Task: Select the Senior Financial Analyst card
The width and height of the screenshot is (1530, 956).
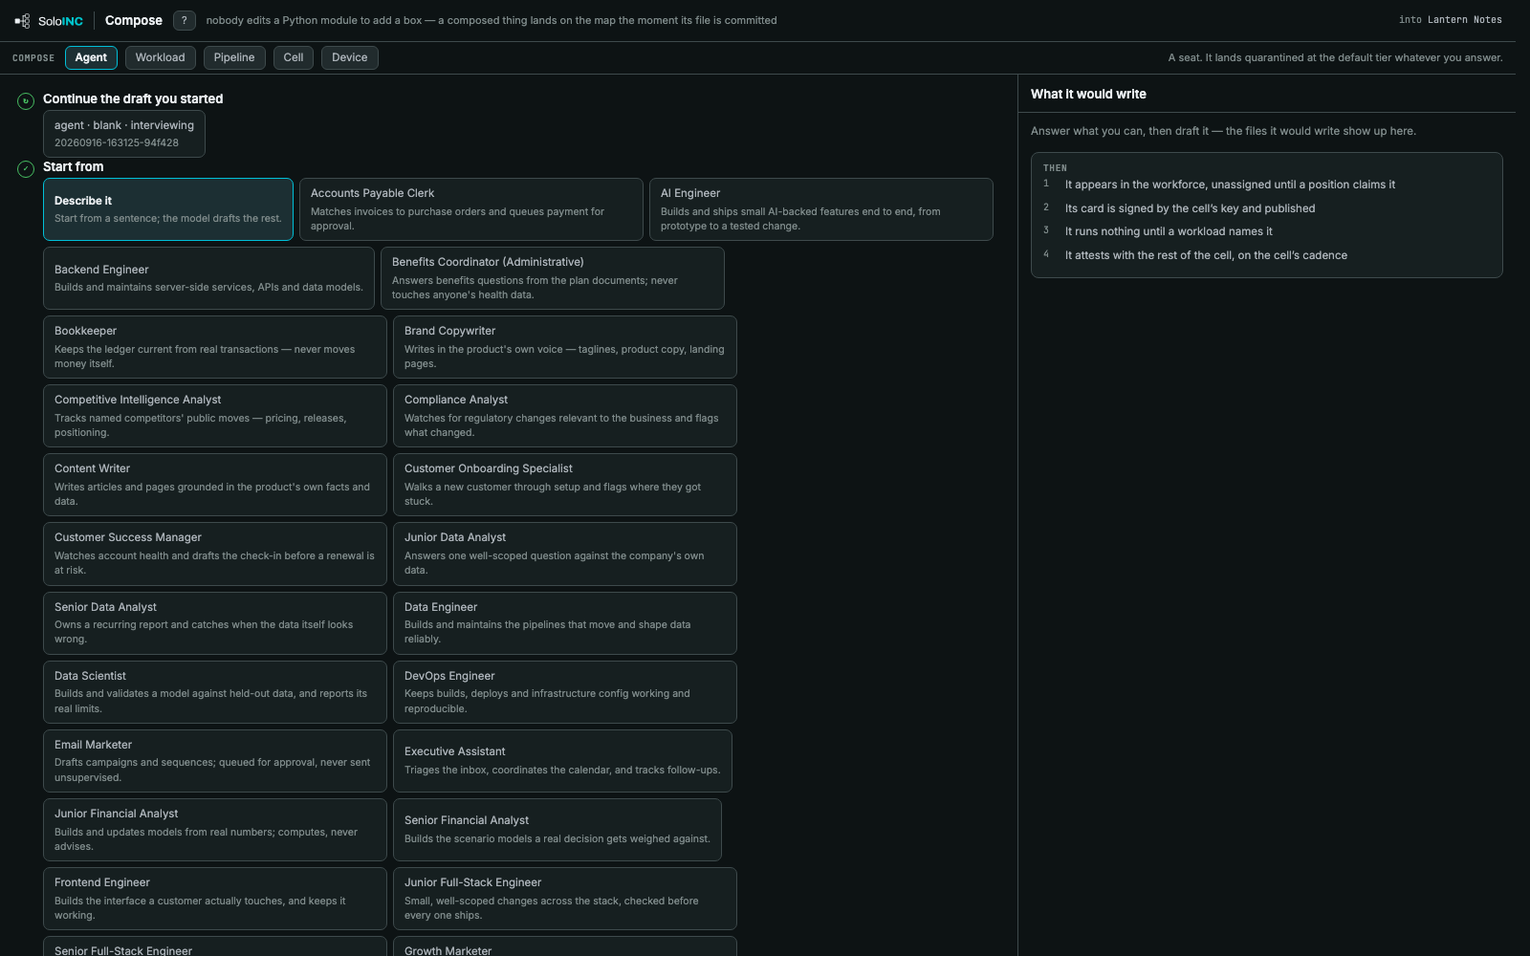Action: click(x=557, y=830)
